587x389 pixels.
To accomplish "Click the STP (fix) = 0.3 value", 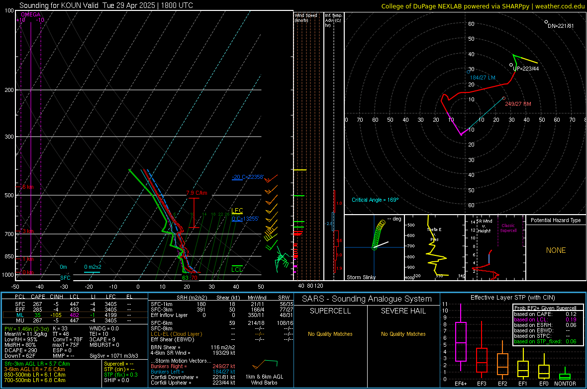I will point(121,375).
